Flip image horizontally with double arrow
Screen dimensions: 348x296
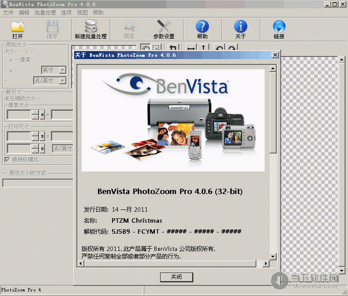point(191,47)
